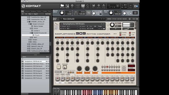Click the parent directory up arrow
This screenshot has width=169, height=95.
(23, 59)
